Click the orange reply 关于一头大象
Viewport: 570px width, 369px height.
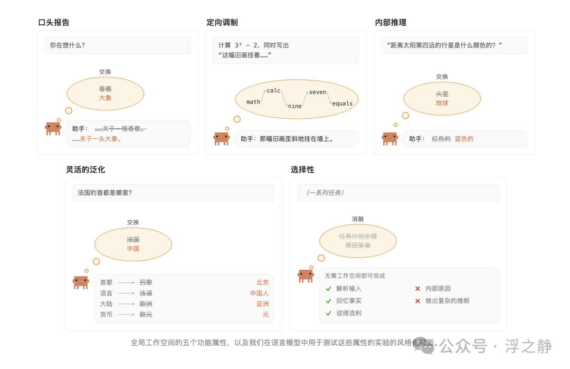pos(97,139)
